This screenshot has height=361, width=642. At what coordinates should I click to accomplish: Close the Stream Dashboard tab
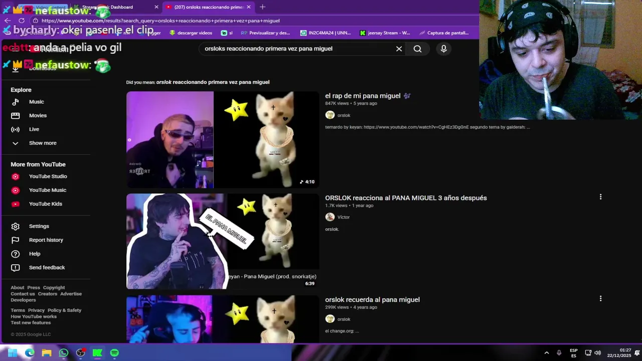click(x=156, y=7)
